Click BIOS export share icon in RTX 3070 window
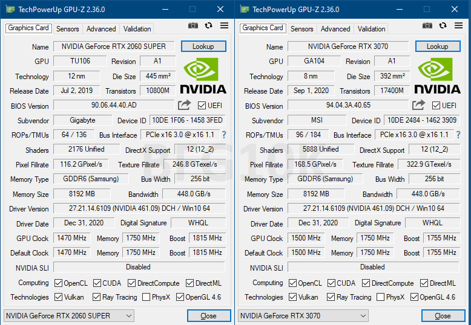The image size is (471, 325). tap(418, 105)
